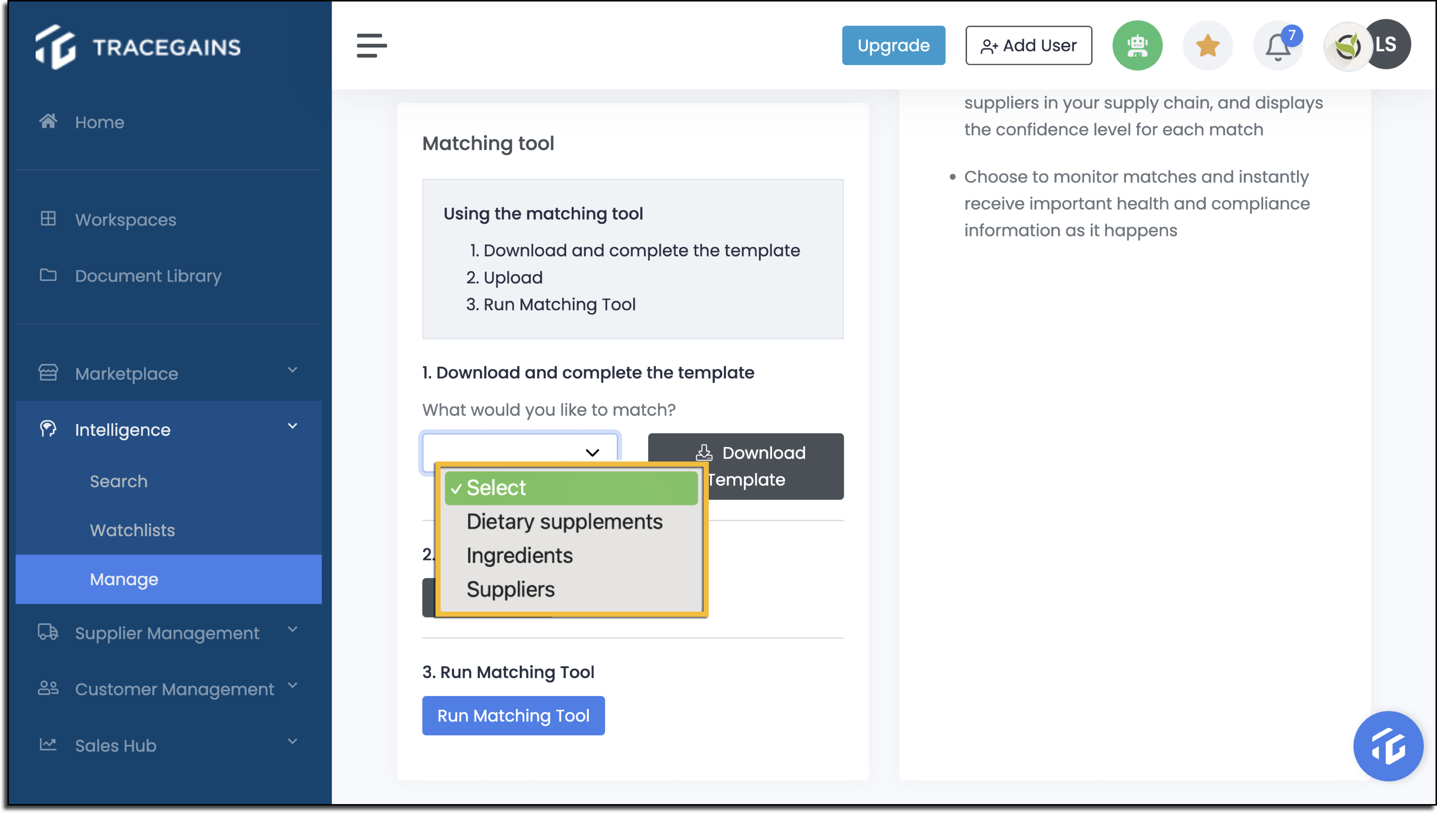Expand the Supplier Management chevron
Screen dimensions: 1437x813
(292, 630)
